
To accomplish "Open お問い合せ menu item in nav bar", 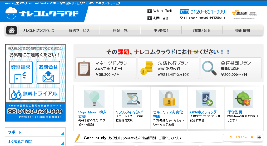I will click(x=202, y=30).
